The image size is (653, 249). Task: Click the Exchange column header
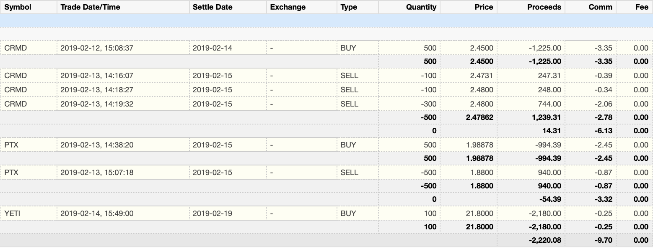(x=288, y=7)
